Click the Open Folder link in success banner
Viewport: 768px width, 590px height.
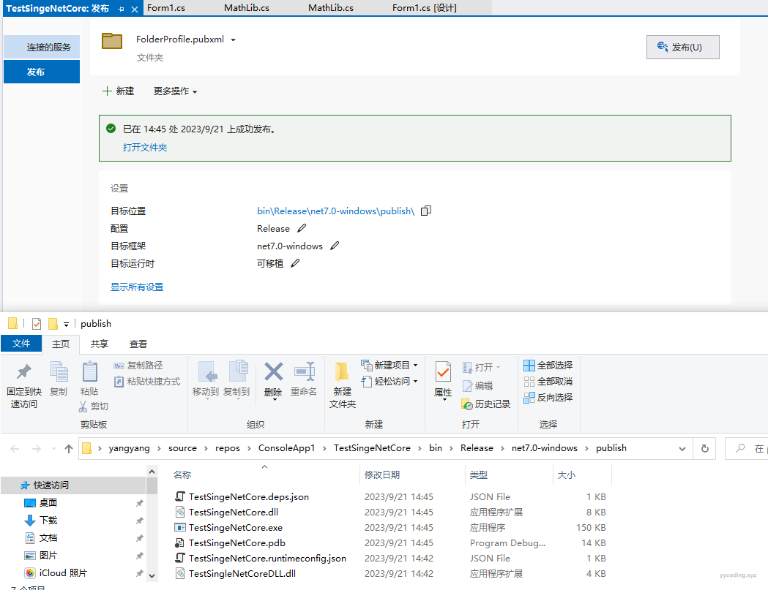point(145,147)
